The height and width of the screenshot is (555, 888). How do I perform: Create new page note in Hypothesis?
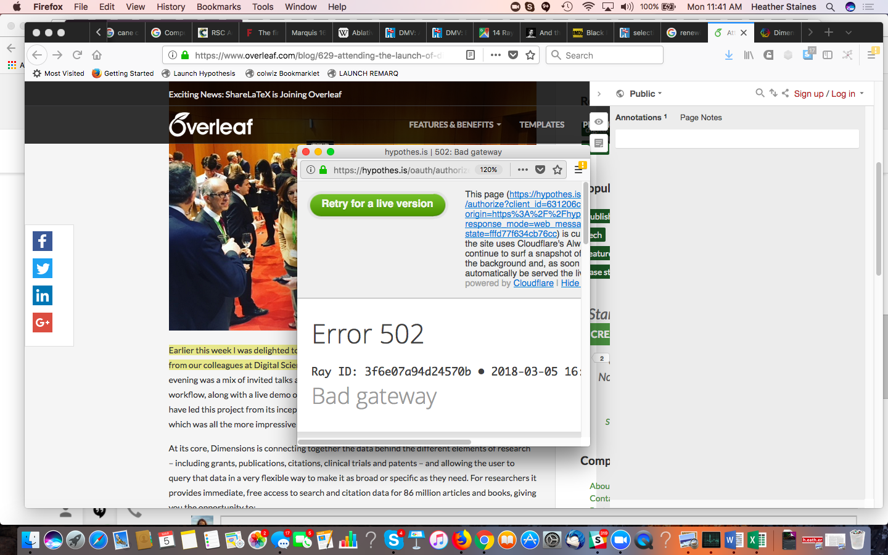(x=599, y=143)
